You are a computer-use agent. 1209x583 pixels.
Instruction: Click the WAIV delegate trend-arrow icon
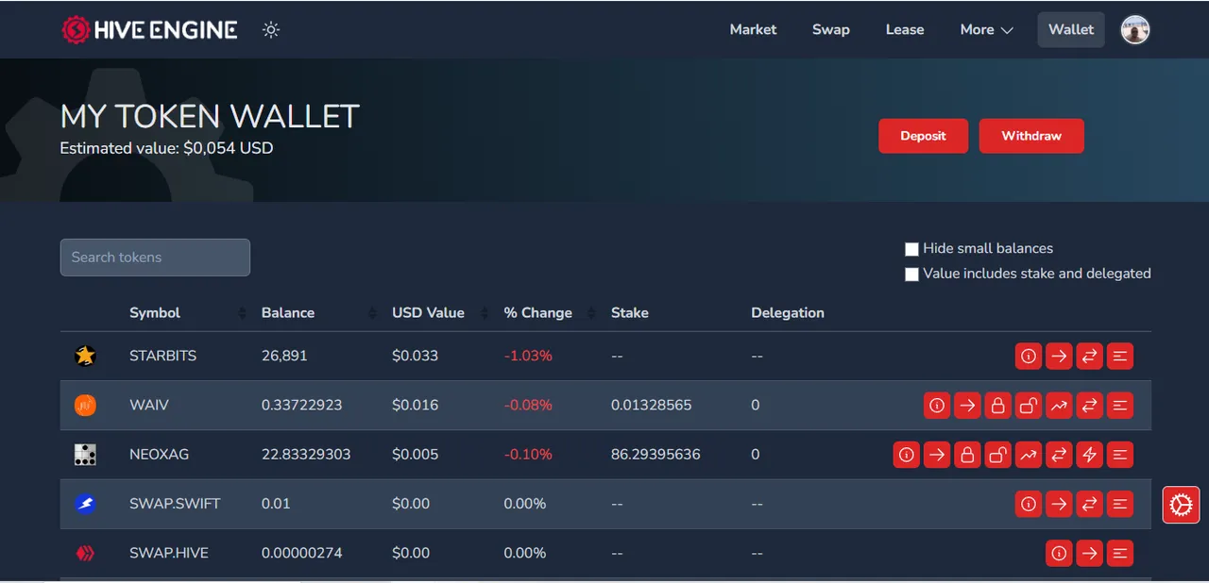[1059, 406]
